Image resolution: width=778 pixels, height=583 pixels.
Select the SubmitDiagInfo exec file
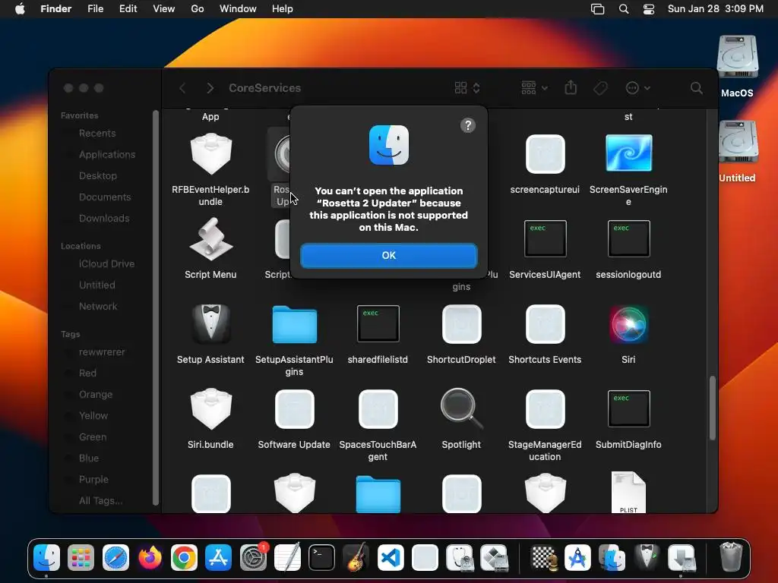point(628,408)
